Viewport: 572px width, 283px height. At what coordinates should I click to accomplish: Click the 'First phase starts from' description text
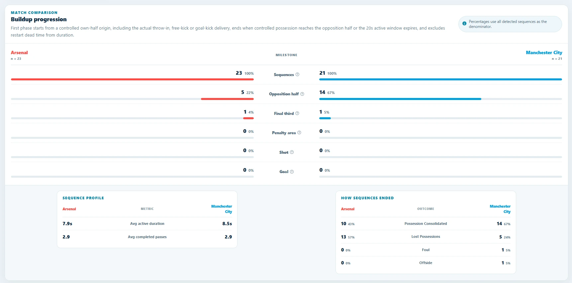[228, 32]
